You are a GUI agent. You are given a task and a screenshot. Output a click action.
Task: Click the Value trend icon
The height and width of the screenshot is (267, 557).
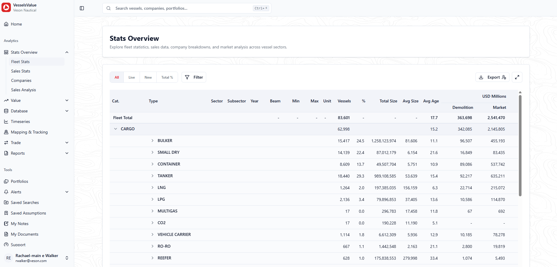click(x=6, y=100)
